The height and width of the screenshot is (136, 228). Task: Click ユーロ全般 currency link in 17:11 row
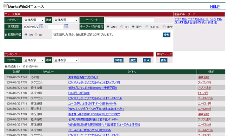click(x=204, y=109)
